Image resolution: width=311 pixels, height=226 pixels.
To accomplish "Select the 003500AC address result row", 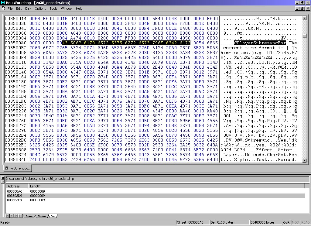I will (x=156, y=191).
